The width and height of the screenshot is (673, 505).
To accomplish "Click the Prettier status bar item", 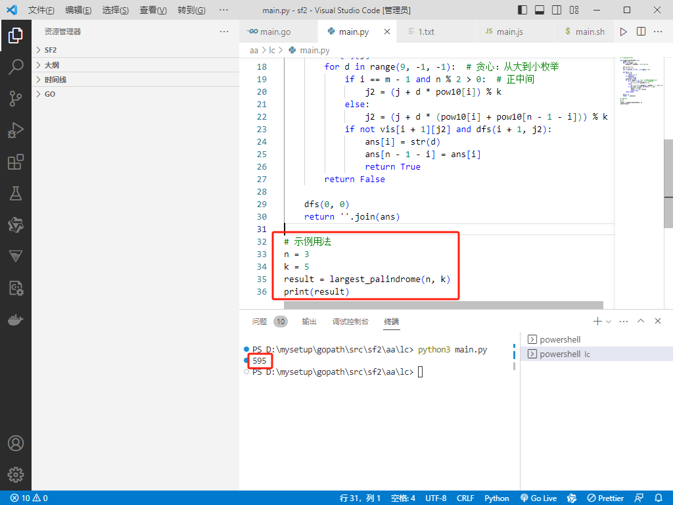I will coord(605,498).
